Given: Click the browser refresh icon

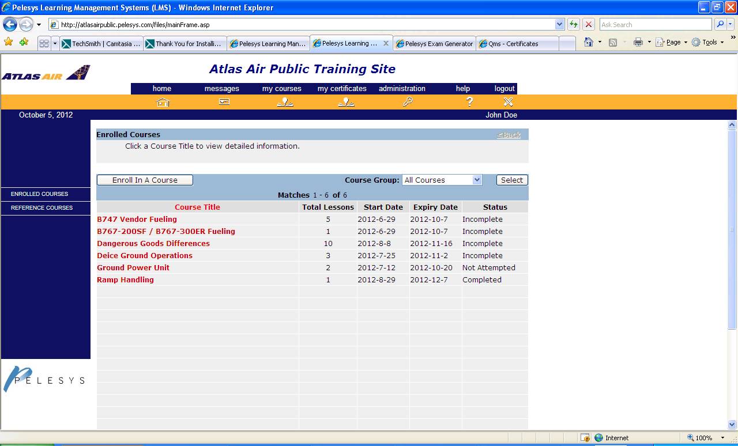Looking at the screenshot, I should tap(574, 24).
